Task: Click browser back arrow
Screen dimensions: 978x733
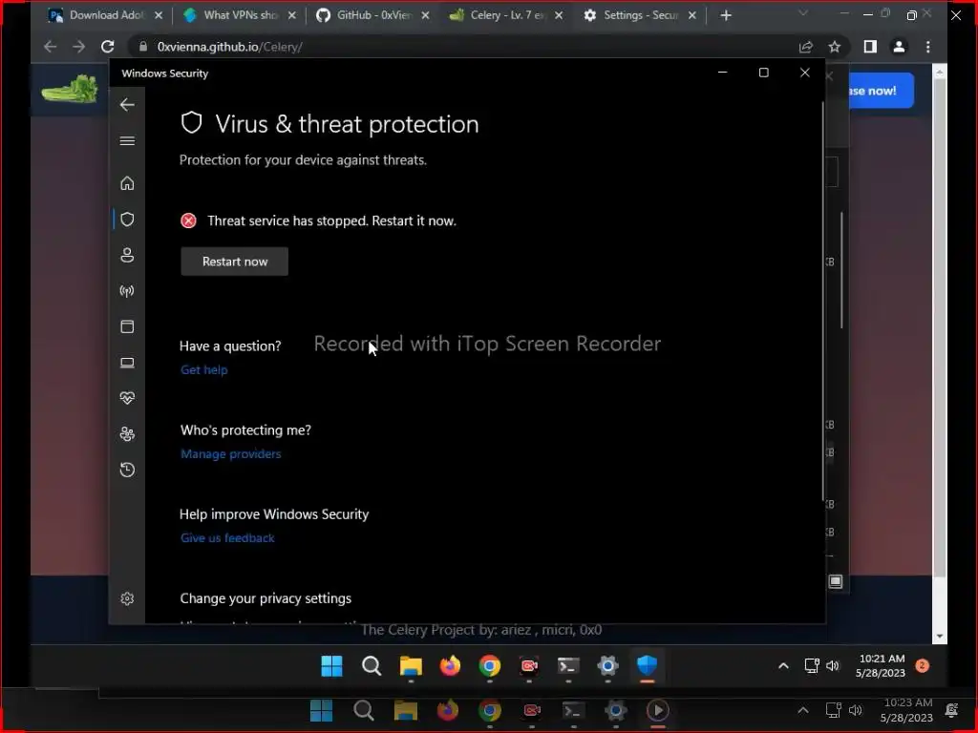Action: 51,47
